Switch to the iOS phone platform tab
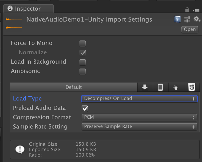 coord(161,87)
